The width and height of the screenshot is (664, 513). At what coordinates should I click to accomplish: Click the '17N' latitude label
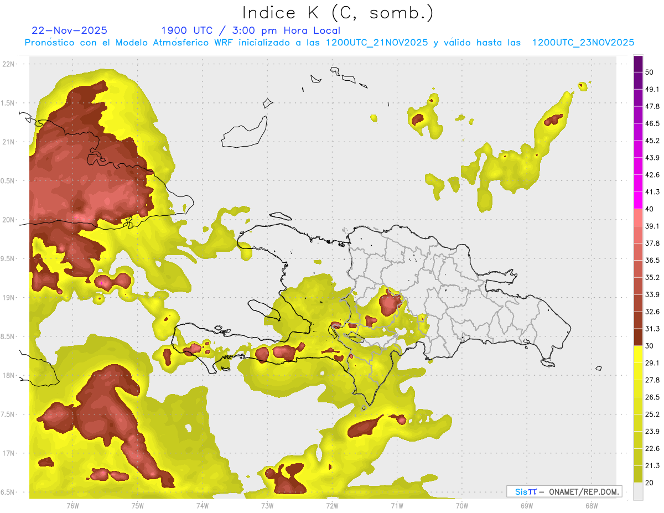pos(9,453)
